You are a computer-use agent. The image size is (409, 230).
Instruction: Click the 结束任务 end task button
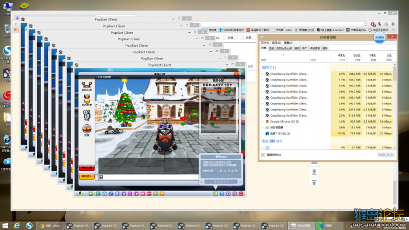pos(385,155)
